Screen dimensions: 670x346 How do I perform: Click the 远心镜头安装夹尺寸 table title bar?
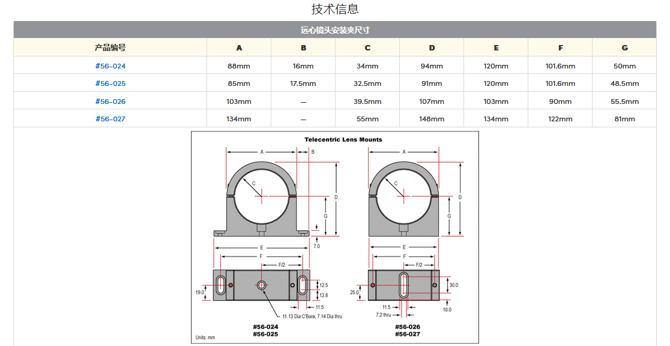(x=335, y=30)
